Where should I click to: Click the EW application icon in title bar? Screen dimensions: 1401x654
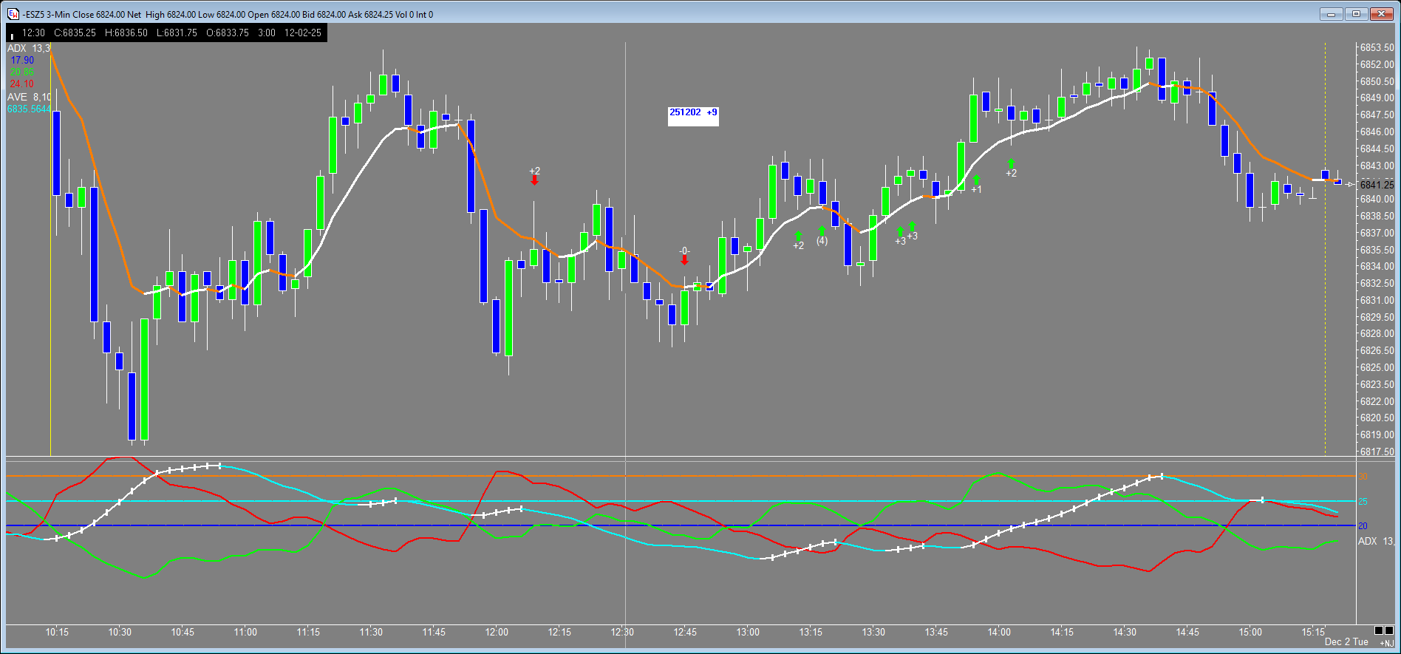pos(13,14)
